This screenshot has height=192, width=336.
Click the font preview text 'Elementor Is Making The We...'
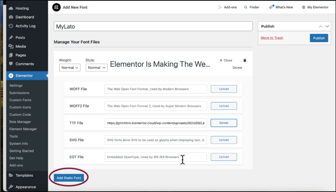[160, 64]
